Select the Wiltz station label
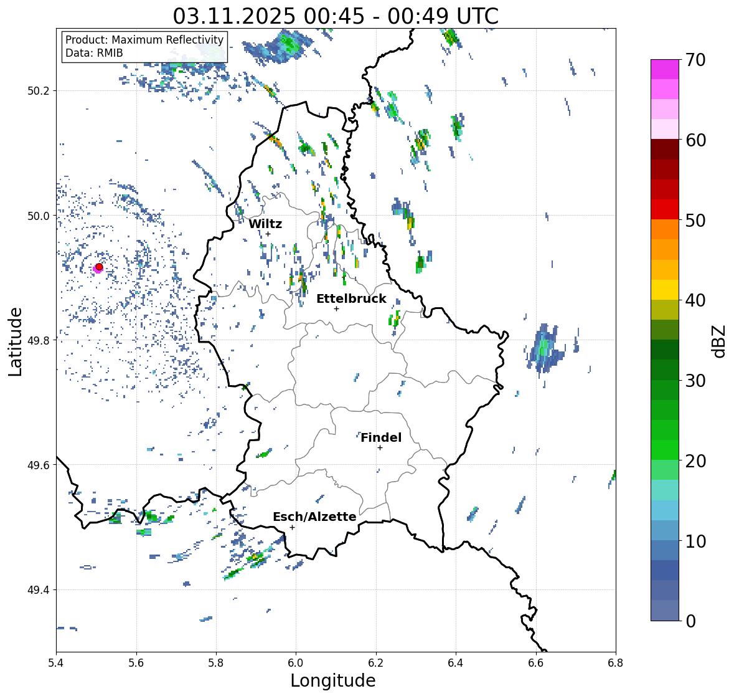Image resolution: width=734 pixels, height=696 pixels. tap(265, 224)
